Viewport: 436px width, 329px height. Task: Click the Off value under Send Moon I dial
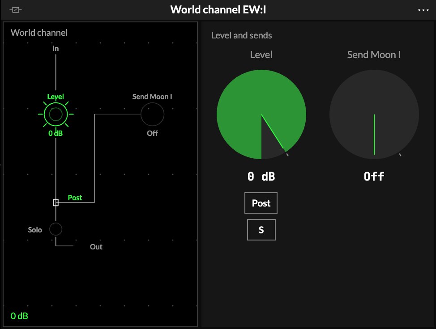click(x=374, y=176)
